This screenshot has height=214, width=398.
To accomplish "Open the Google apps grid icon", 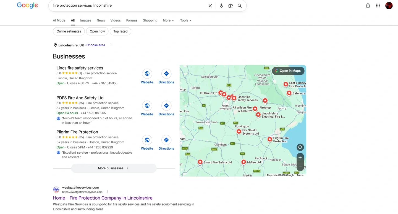I will click(x=378, y=6).
